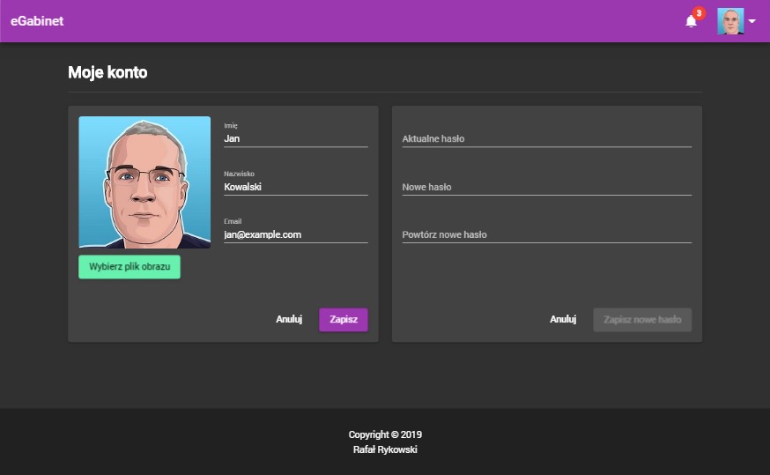
Task: Click the Zapisz nowe hasło button
Action: pyautogui.click(x=642, y=320)
